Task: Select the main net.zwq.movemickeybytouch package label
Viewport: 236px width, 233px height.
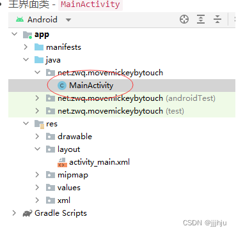Action: [x=110, y=73]
